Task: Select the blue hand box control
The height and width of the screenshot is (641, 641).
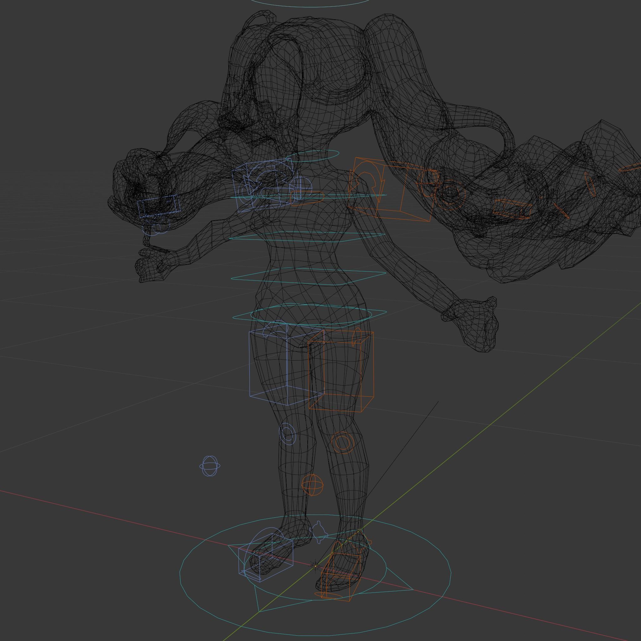Action: [159, 206]
